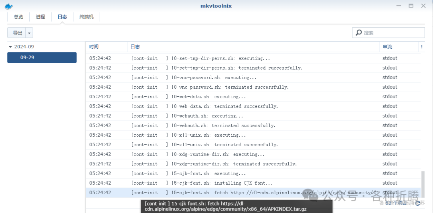Select row 10-webauth.sh: terminated successfully
Viewport: 433px width, 213px height.
point(253,125)
